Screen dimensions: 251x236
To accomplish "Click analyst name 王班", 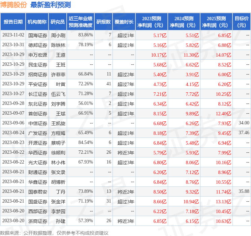I will [61, 65].
